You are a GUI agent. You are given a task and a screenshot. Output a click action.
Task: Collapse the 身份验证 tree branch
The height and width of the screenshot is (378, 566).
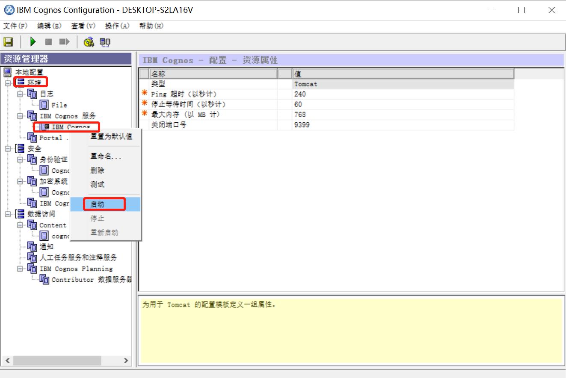(20, 159)
